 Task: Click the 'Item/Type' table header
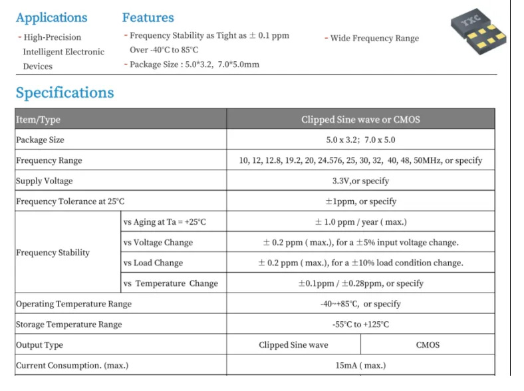coord(120,119)
